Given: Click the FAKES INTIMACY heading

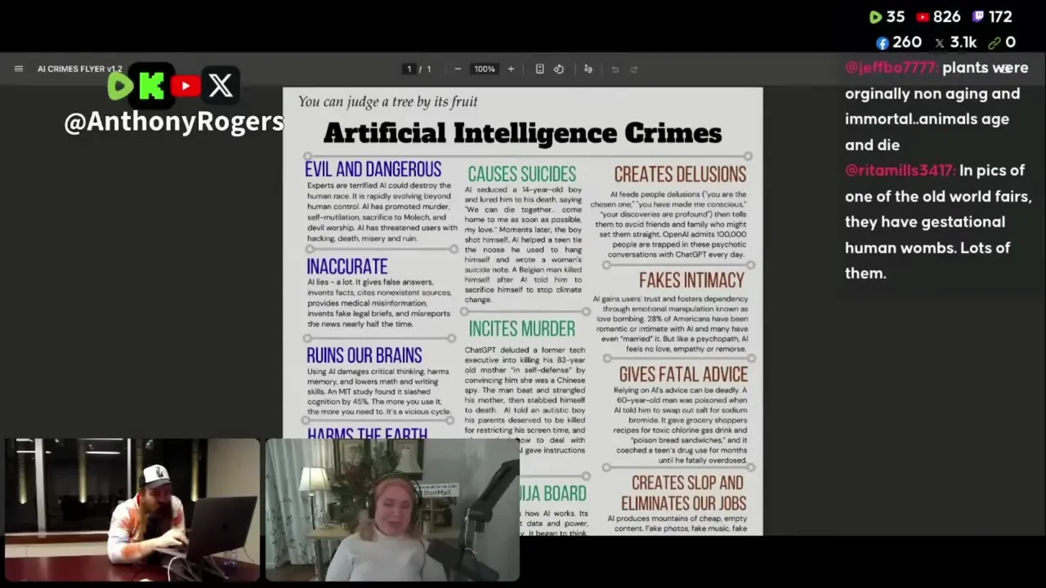Looking at the screenshot, I should pos(691,280).
